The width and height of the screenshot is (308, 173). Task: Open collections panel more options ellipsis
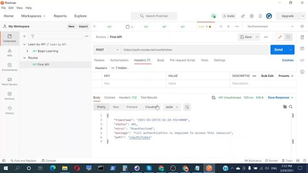[x=87, y=37]
